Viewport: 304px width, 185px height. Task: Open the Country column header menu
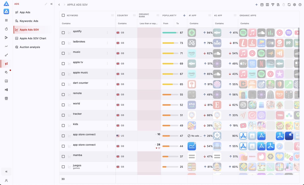pos(134,15)
